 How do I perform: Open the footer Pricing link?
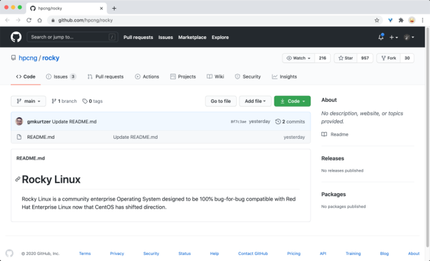[x=294, y=254]
